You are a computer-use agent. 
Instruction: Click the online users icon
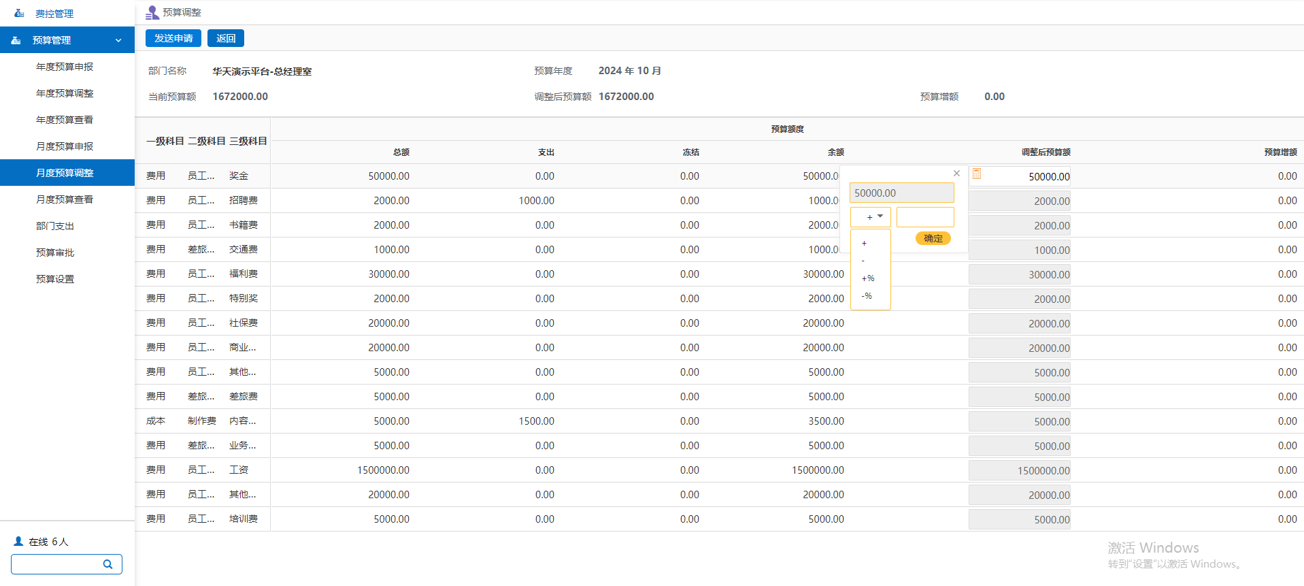point(18,542)
